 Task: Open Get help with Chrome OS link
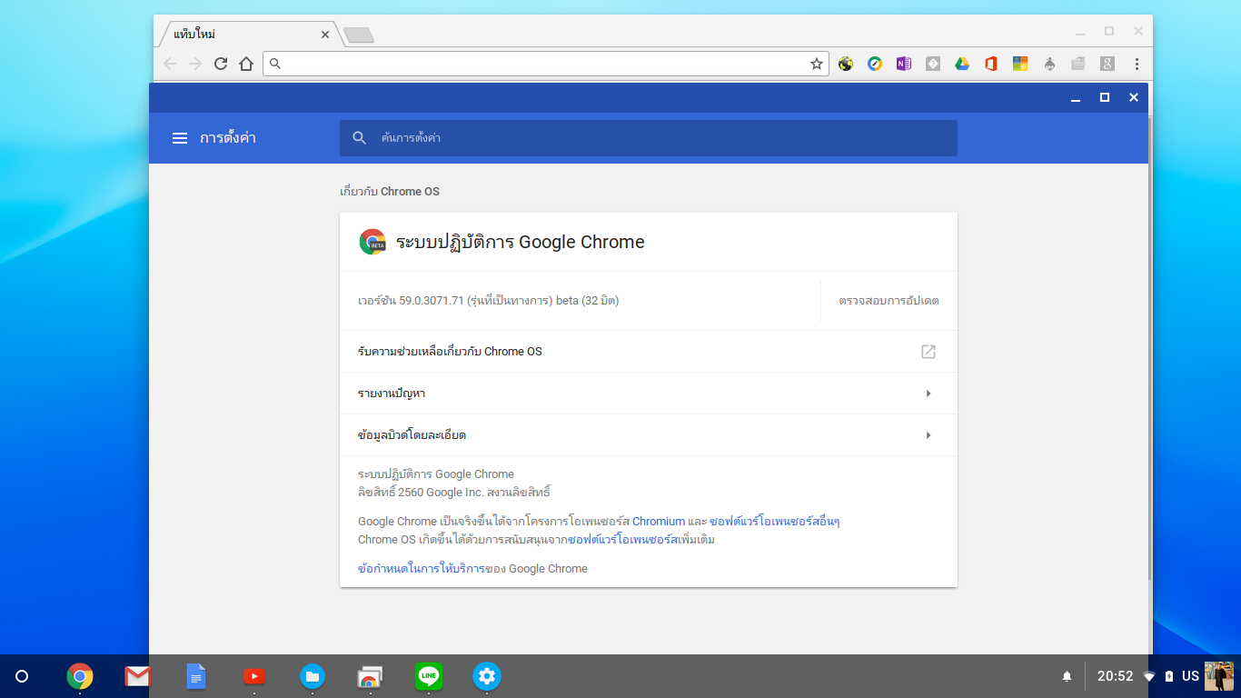pos(649,352)
